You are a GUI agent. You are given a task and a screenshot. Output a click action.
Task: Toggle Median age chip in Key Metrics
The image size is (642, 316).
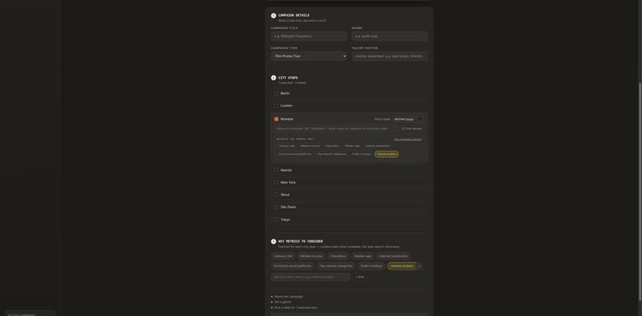point(362,256)
